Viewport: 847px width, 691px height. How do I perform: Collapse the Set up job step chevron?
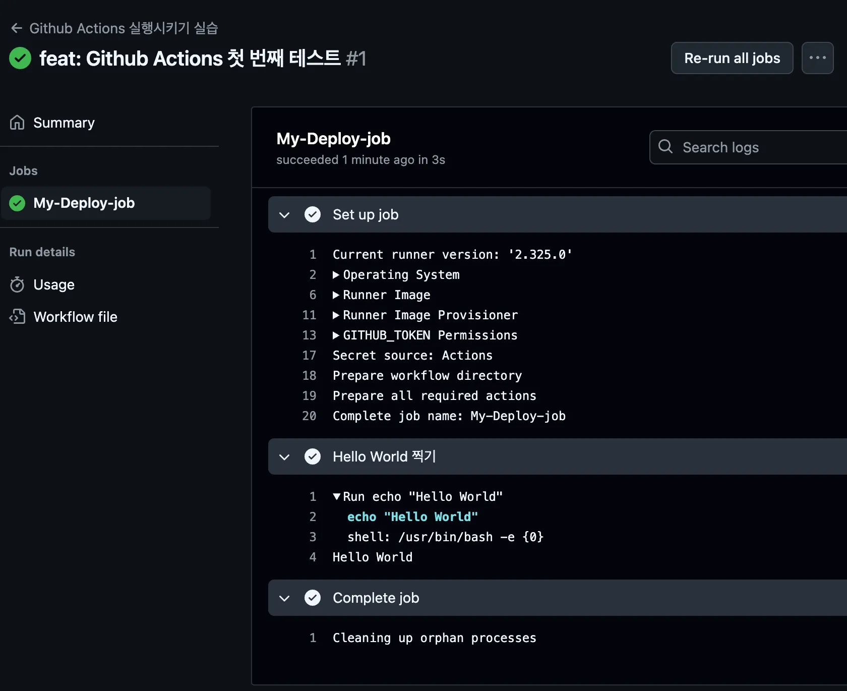pos(284,215)
